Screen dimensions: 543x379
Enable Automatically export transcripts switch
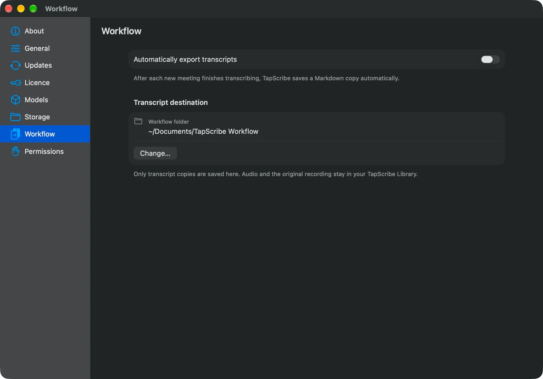click(x=490, y=59)
